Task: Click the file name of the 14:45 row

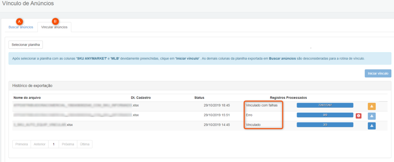Action: [43, 125]
